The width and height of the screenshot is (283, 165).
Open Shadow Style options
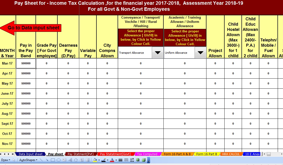point(138,160)
